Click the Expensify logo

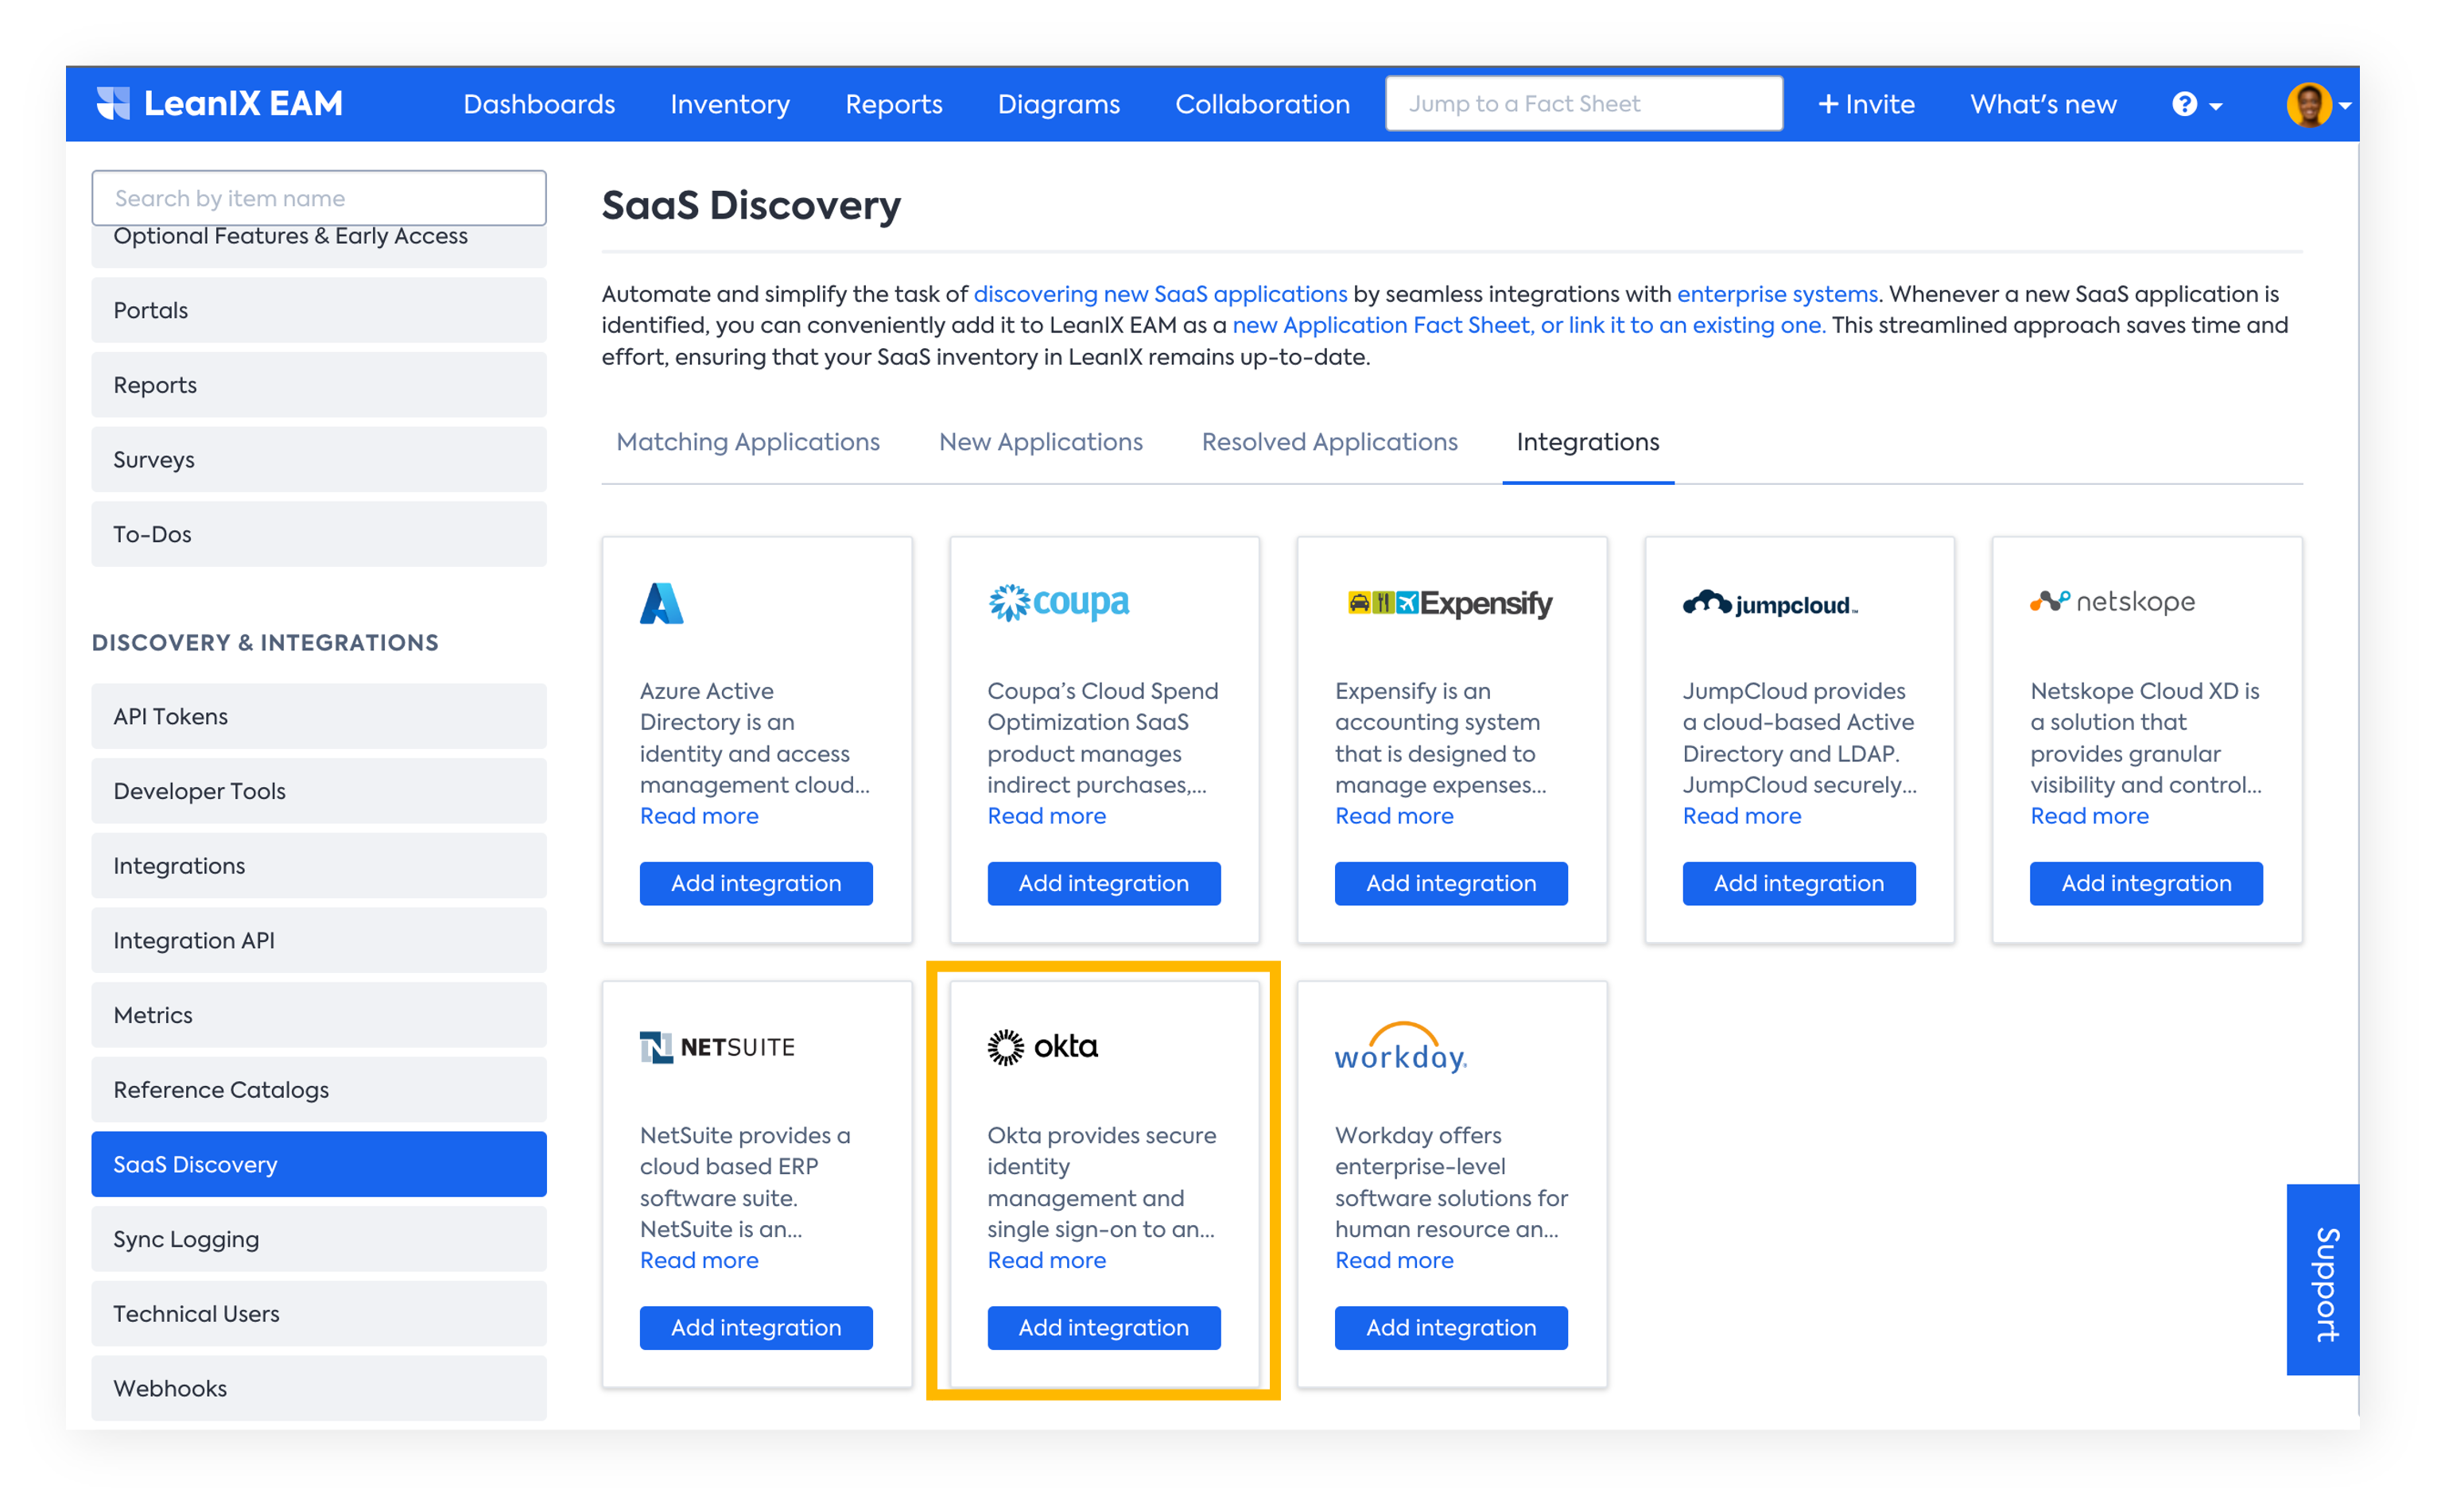coord(1449,603)
